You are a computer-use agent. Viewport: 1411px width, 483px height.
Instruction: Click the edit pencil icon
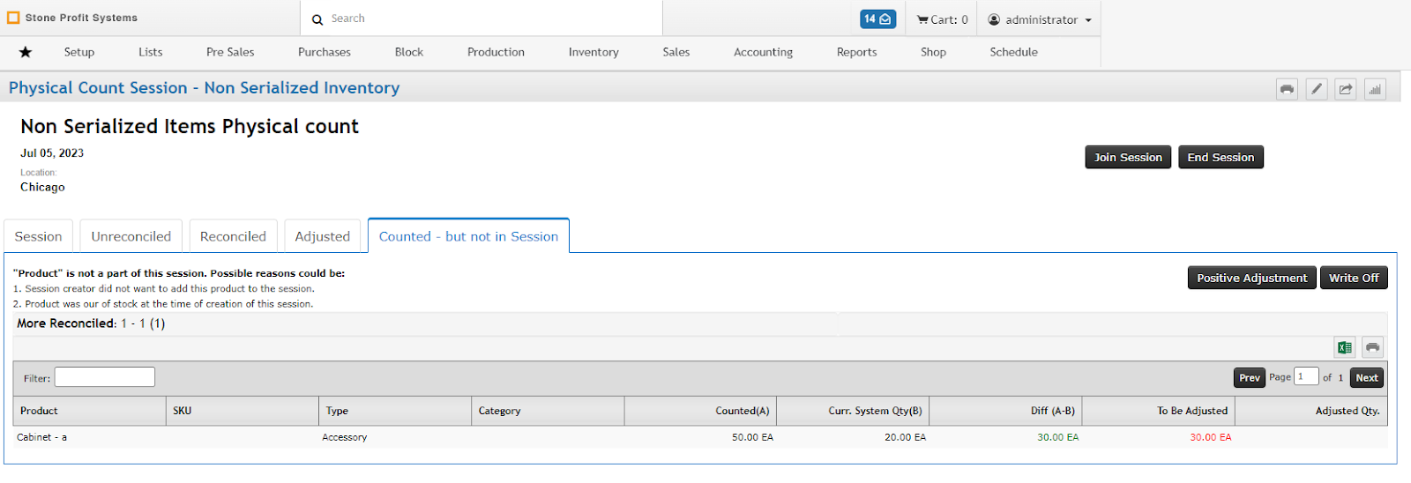coord(1317,89)
